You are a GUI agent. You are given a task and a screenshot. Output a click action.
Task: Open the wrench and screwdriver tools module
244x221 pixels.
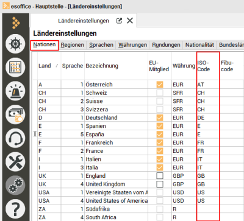tap(15, 162)
